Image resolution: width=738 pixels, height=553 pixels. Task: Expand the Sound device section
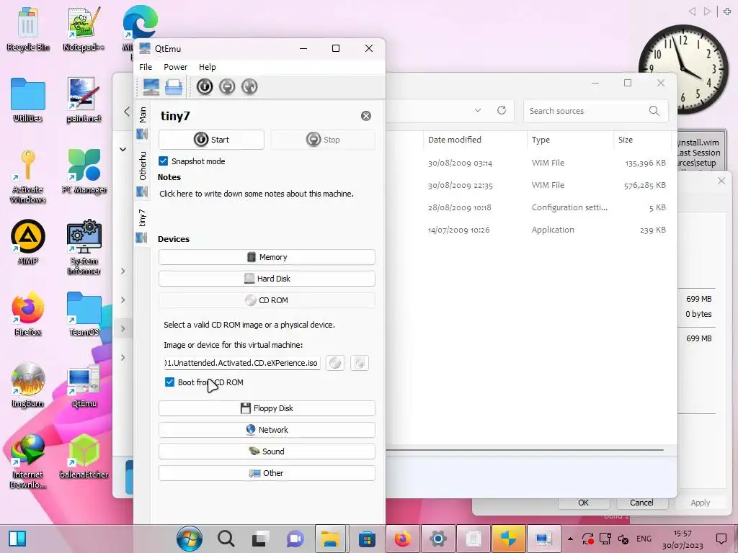267,451
